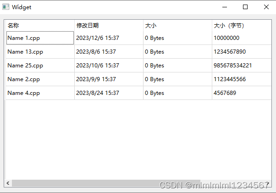Image resolution: width=276 pixels, height=193 pixels.
Task: Select the Name 2.cpp cell
Action: pyautogui.click(x=40, y=79)
